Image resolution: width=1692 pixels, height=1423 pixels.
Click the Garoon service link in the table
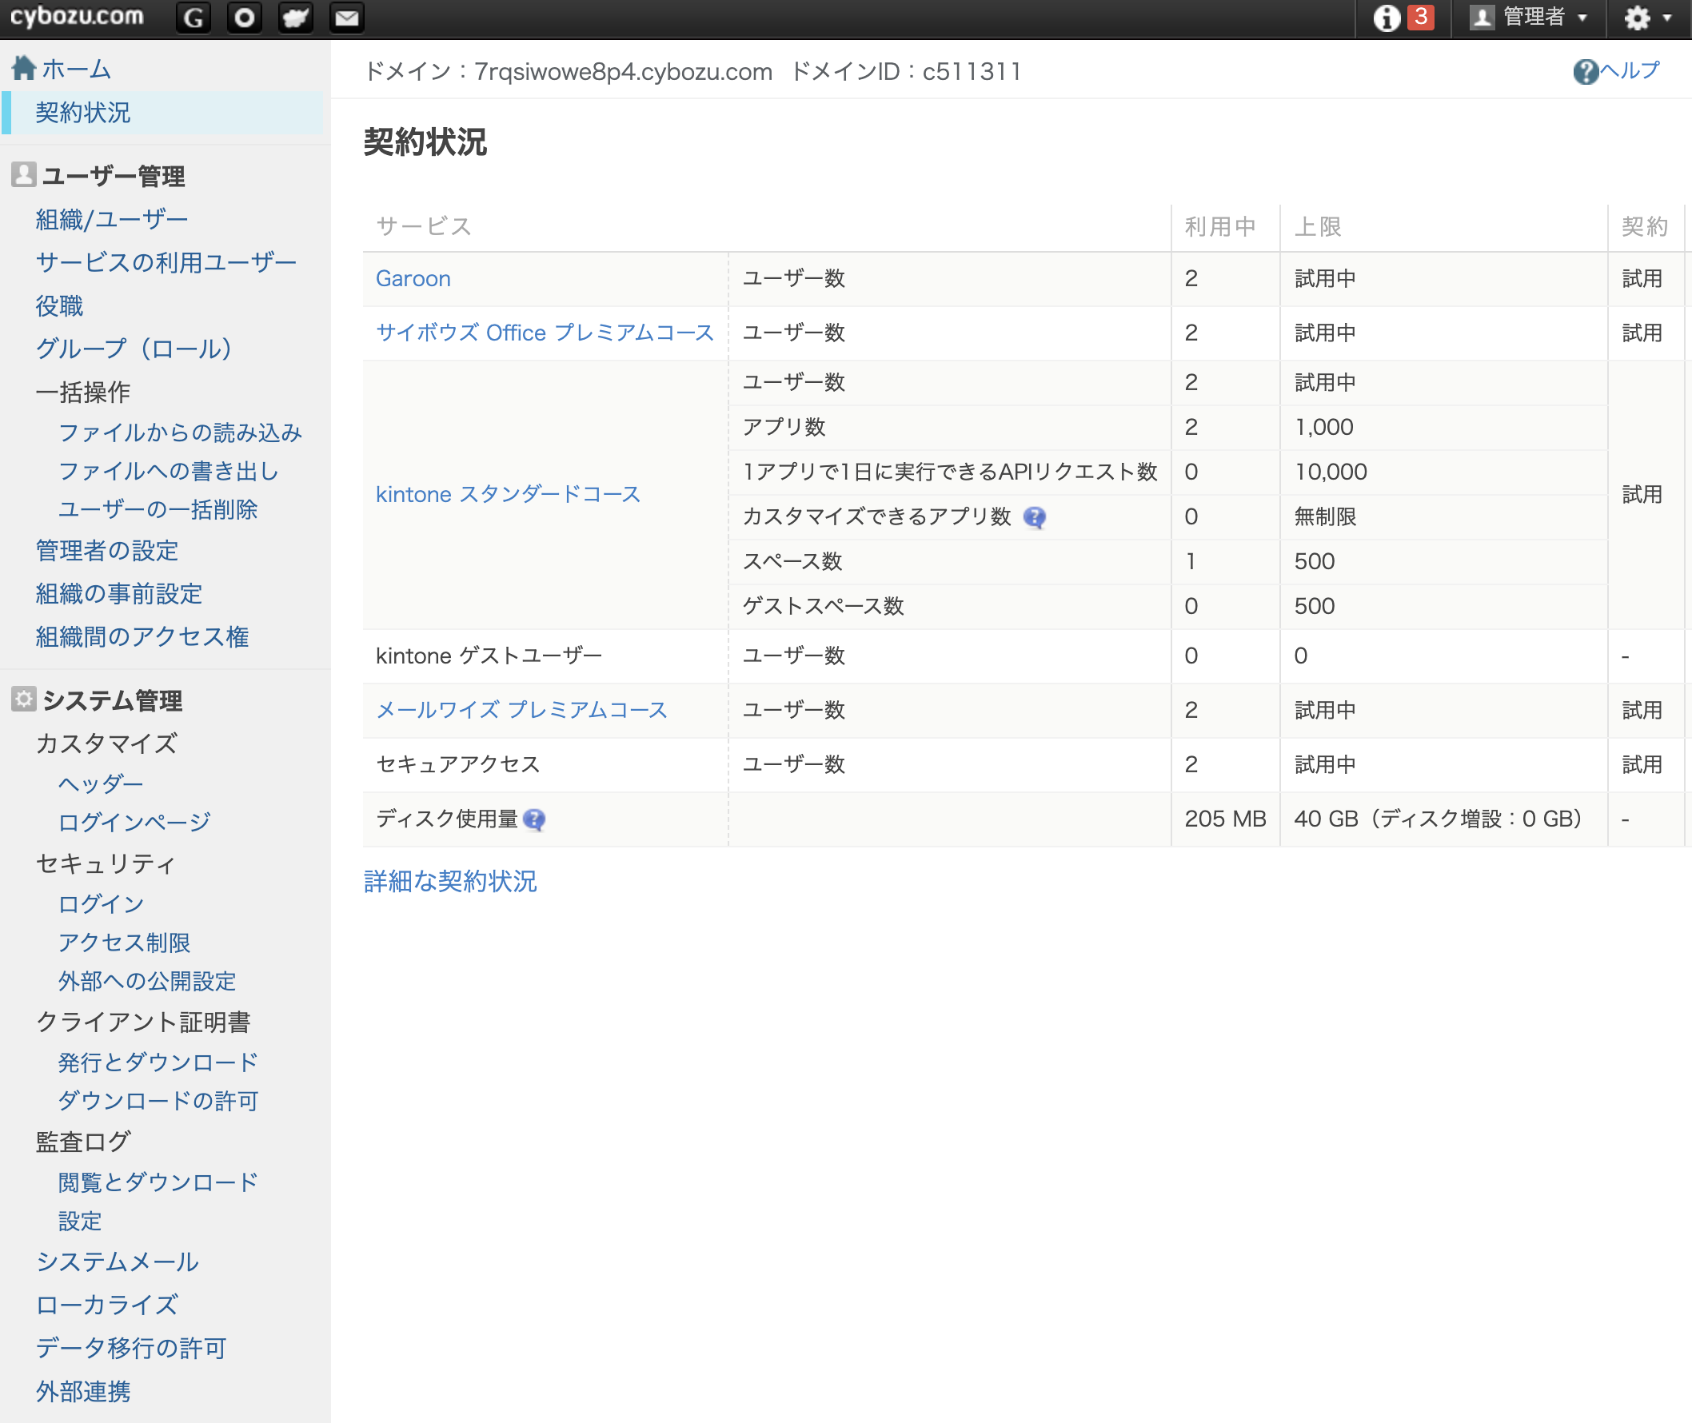point(413,279)
